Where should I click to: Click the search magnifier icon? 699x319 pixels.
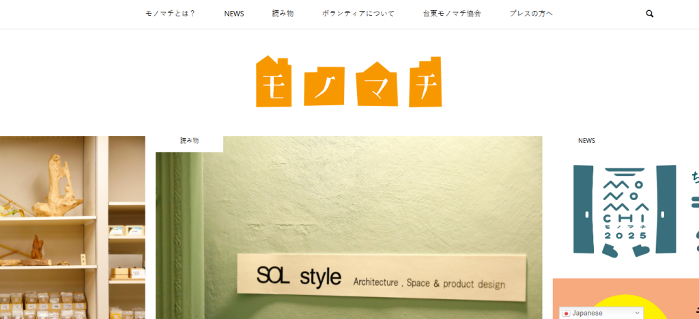tap(650, 14)
